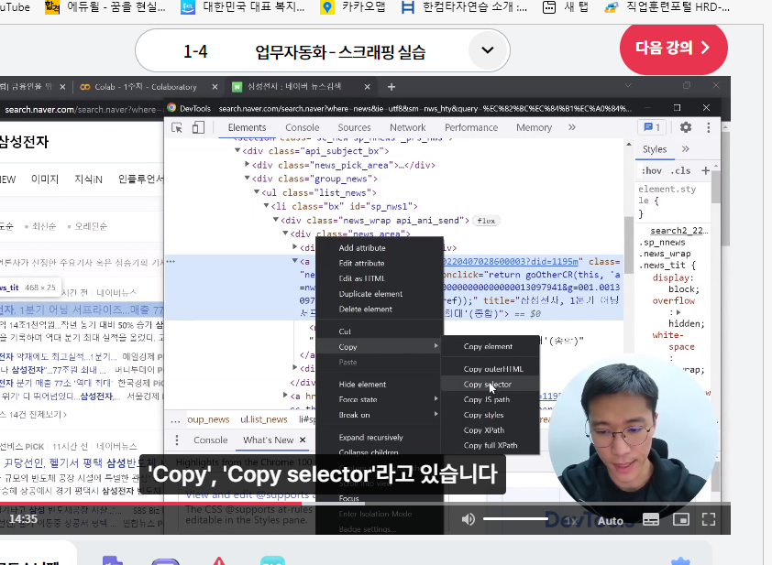Enter fullscreen with the video player icon

point(709,519)
